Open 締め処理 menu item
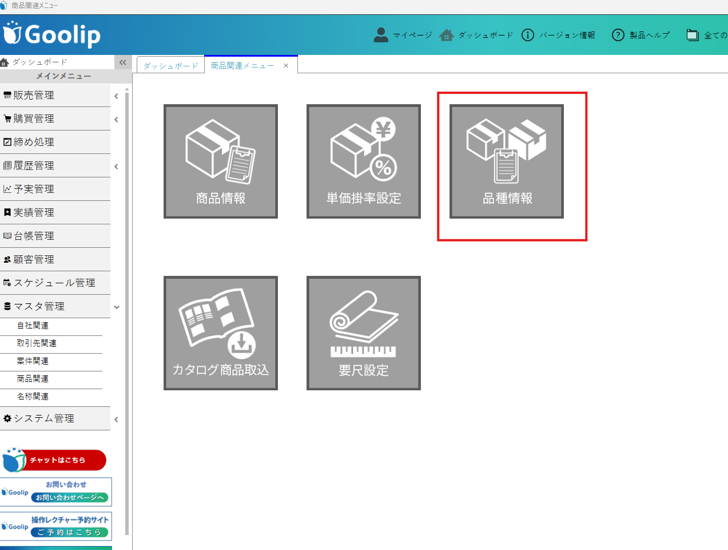This screenshot has height=550, width=728. point(55,143)
